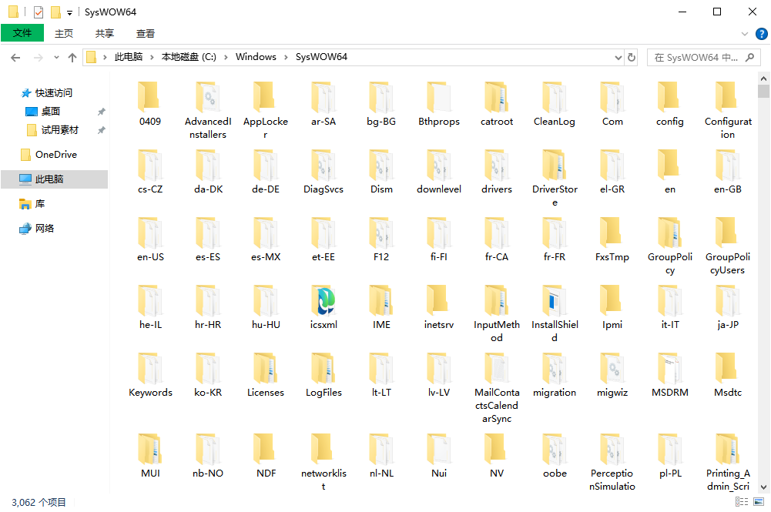The height and width of the screenshot is (512, 771).
Task: Select the AdvancedInstallers folder icon
Action: tap(208, 97)
